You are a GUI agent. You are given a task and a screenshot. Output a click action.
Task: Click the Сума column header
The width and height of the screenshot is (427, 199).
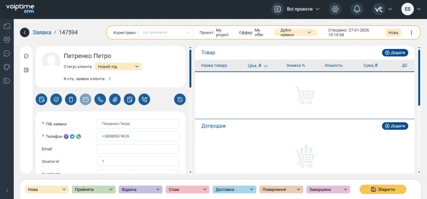[x=370, y=65]
